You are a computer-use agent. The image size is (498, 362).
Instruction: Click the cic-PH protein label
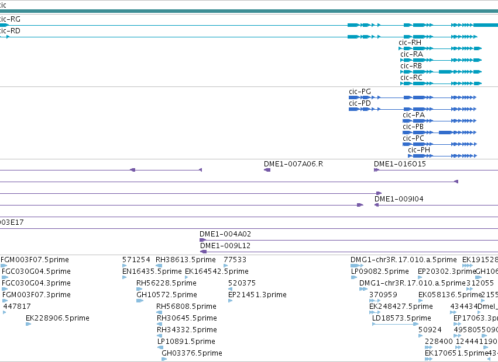pos(419,150)
